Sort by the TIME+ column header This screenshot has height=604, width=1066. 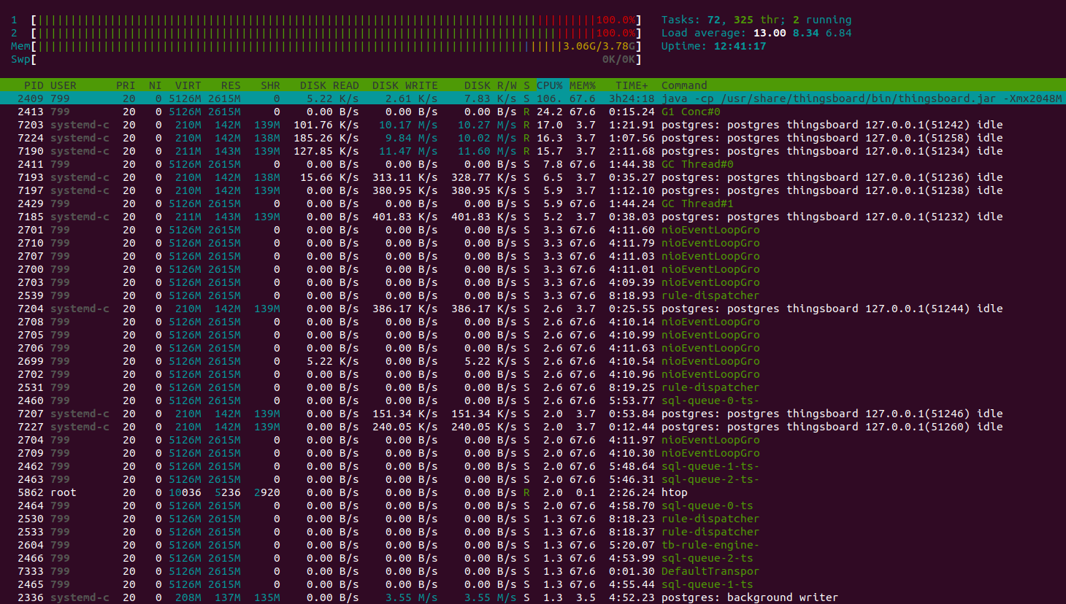631,85
